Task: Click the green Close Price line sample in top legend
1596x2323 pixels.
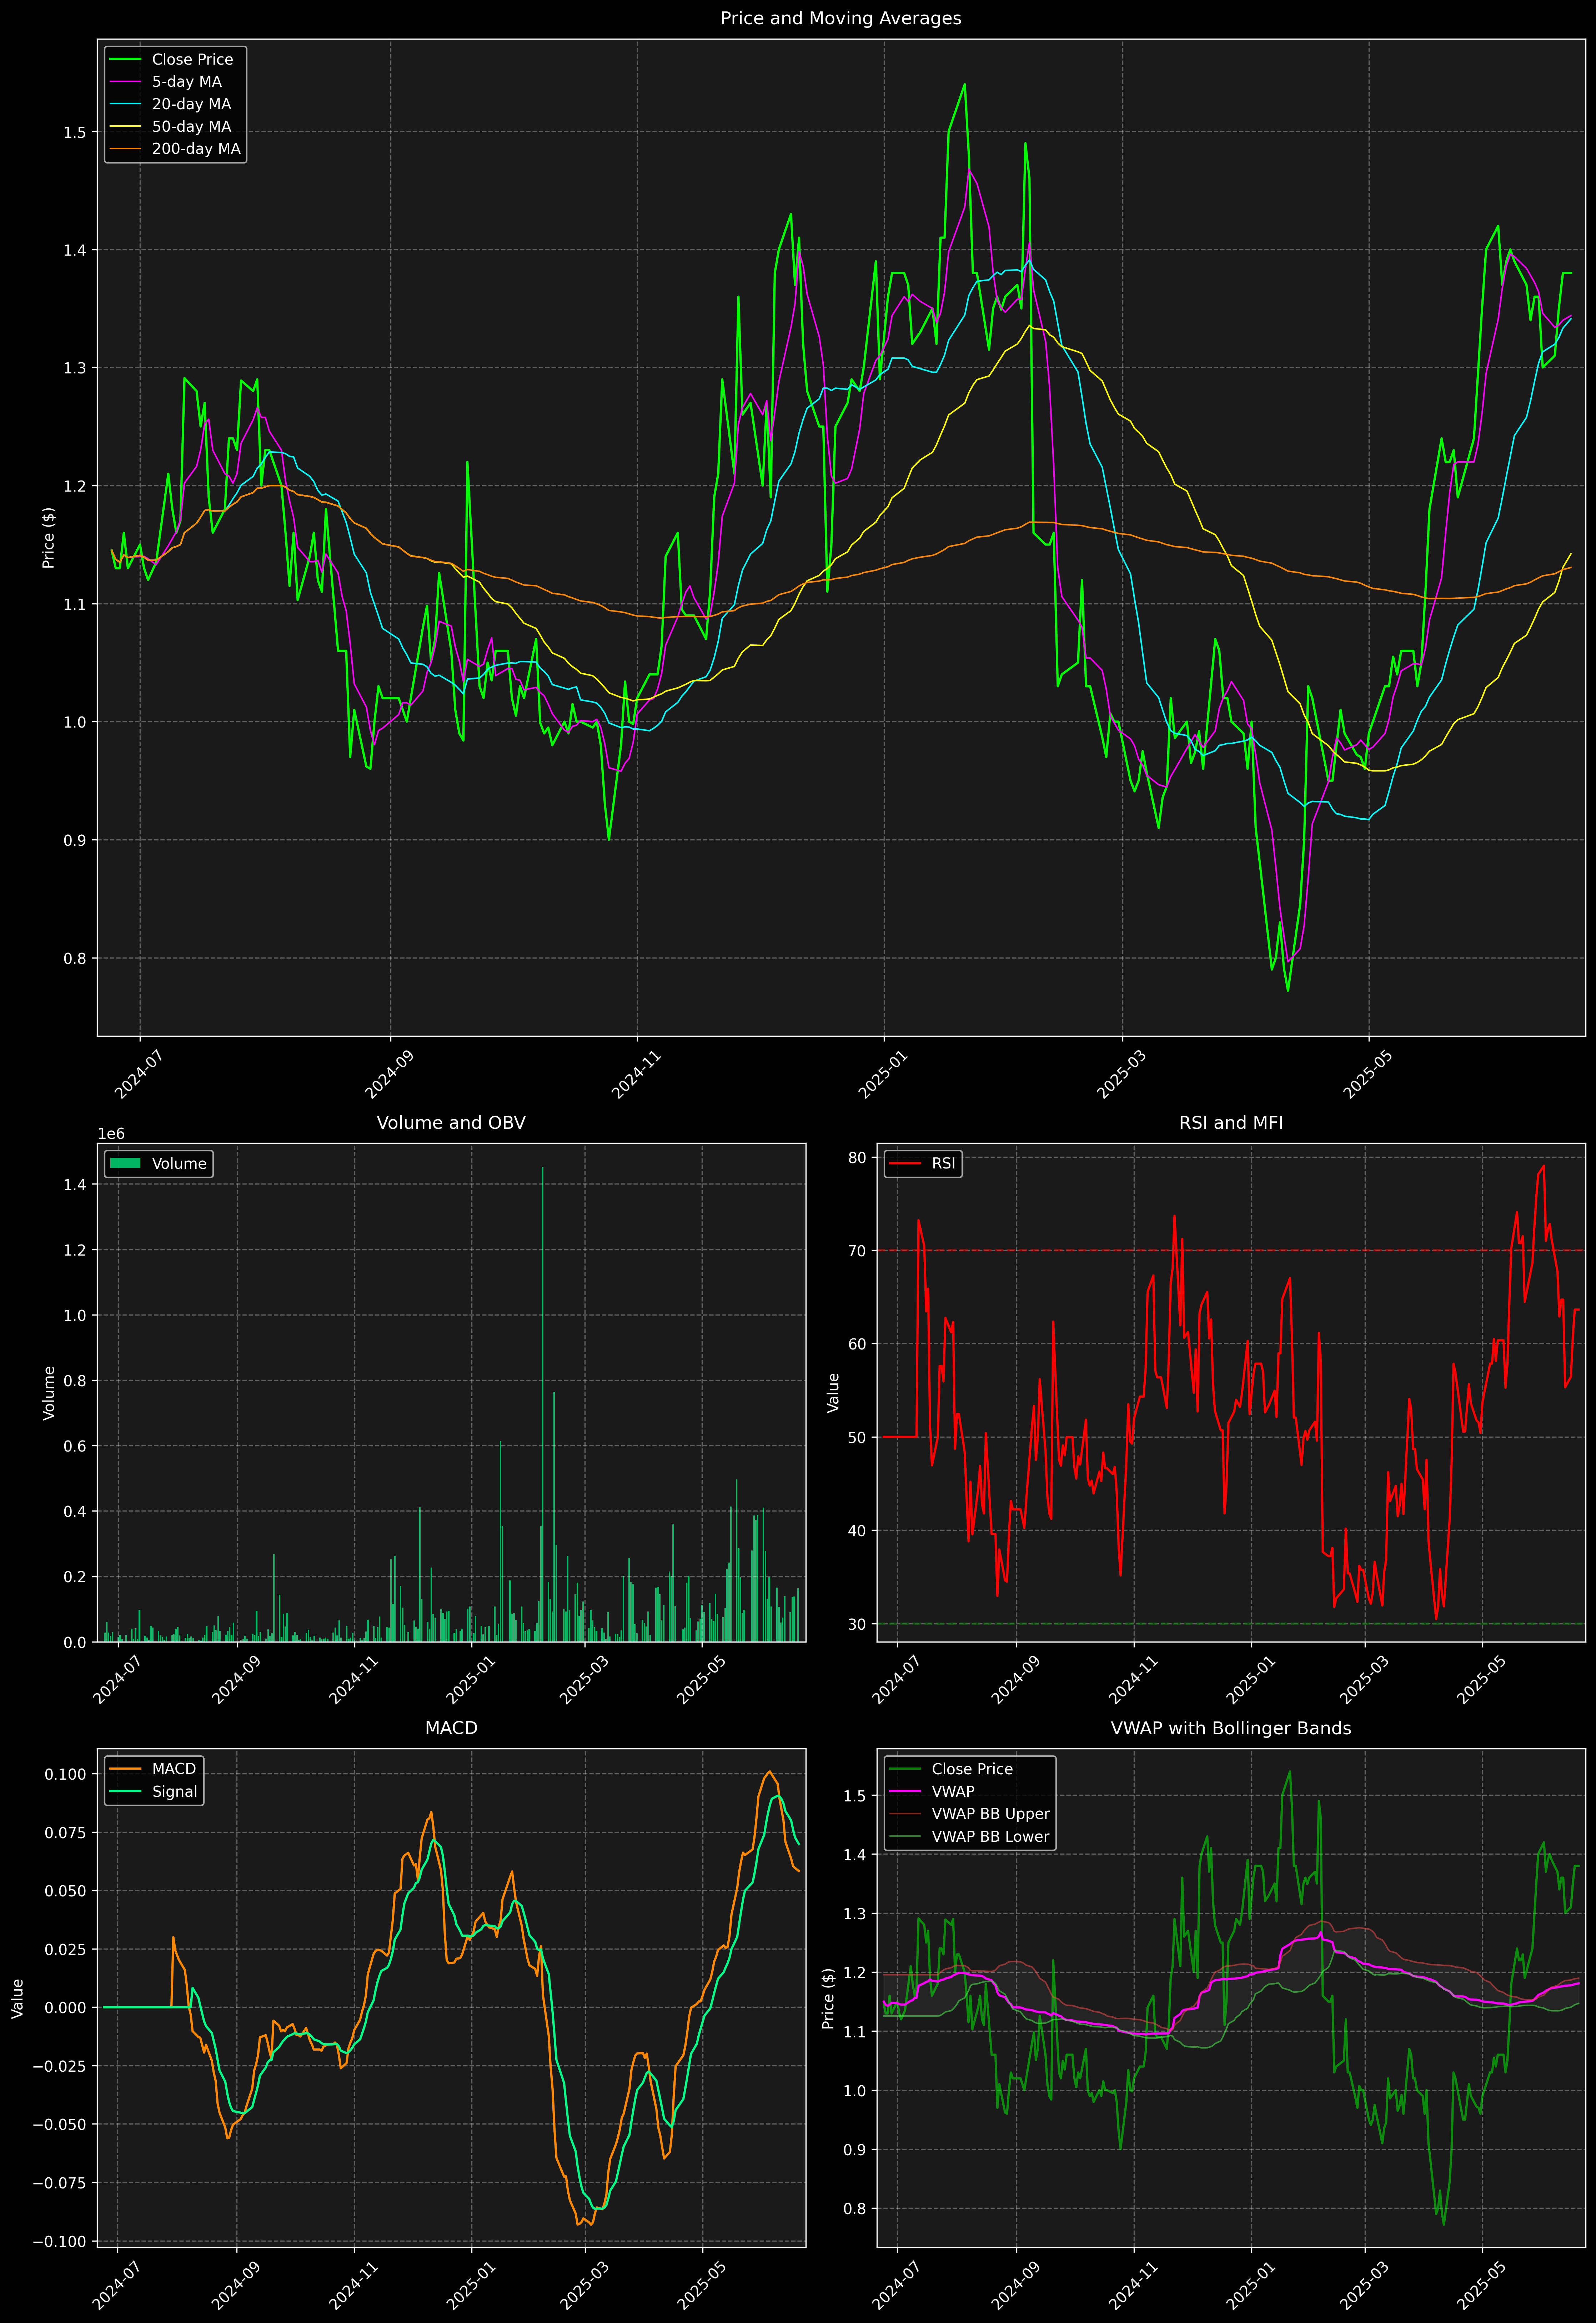Action: (125, 60)
